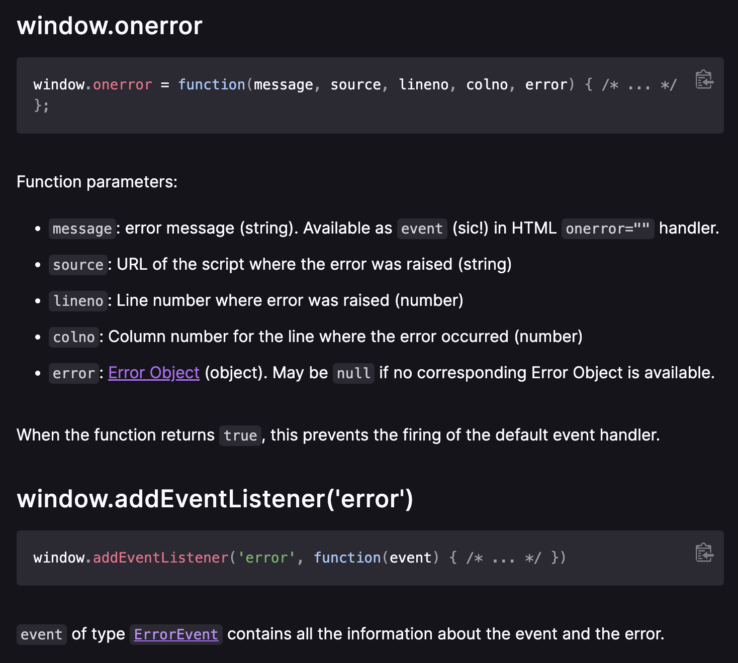Click the lineno parameter code label
738x663 pixels.
(78, 301)
